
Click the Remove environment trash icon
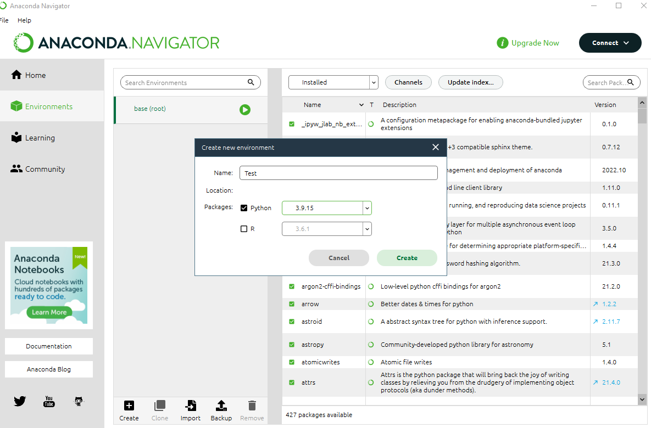pos(252,405)
